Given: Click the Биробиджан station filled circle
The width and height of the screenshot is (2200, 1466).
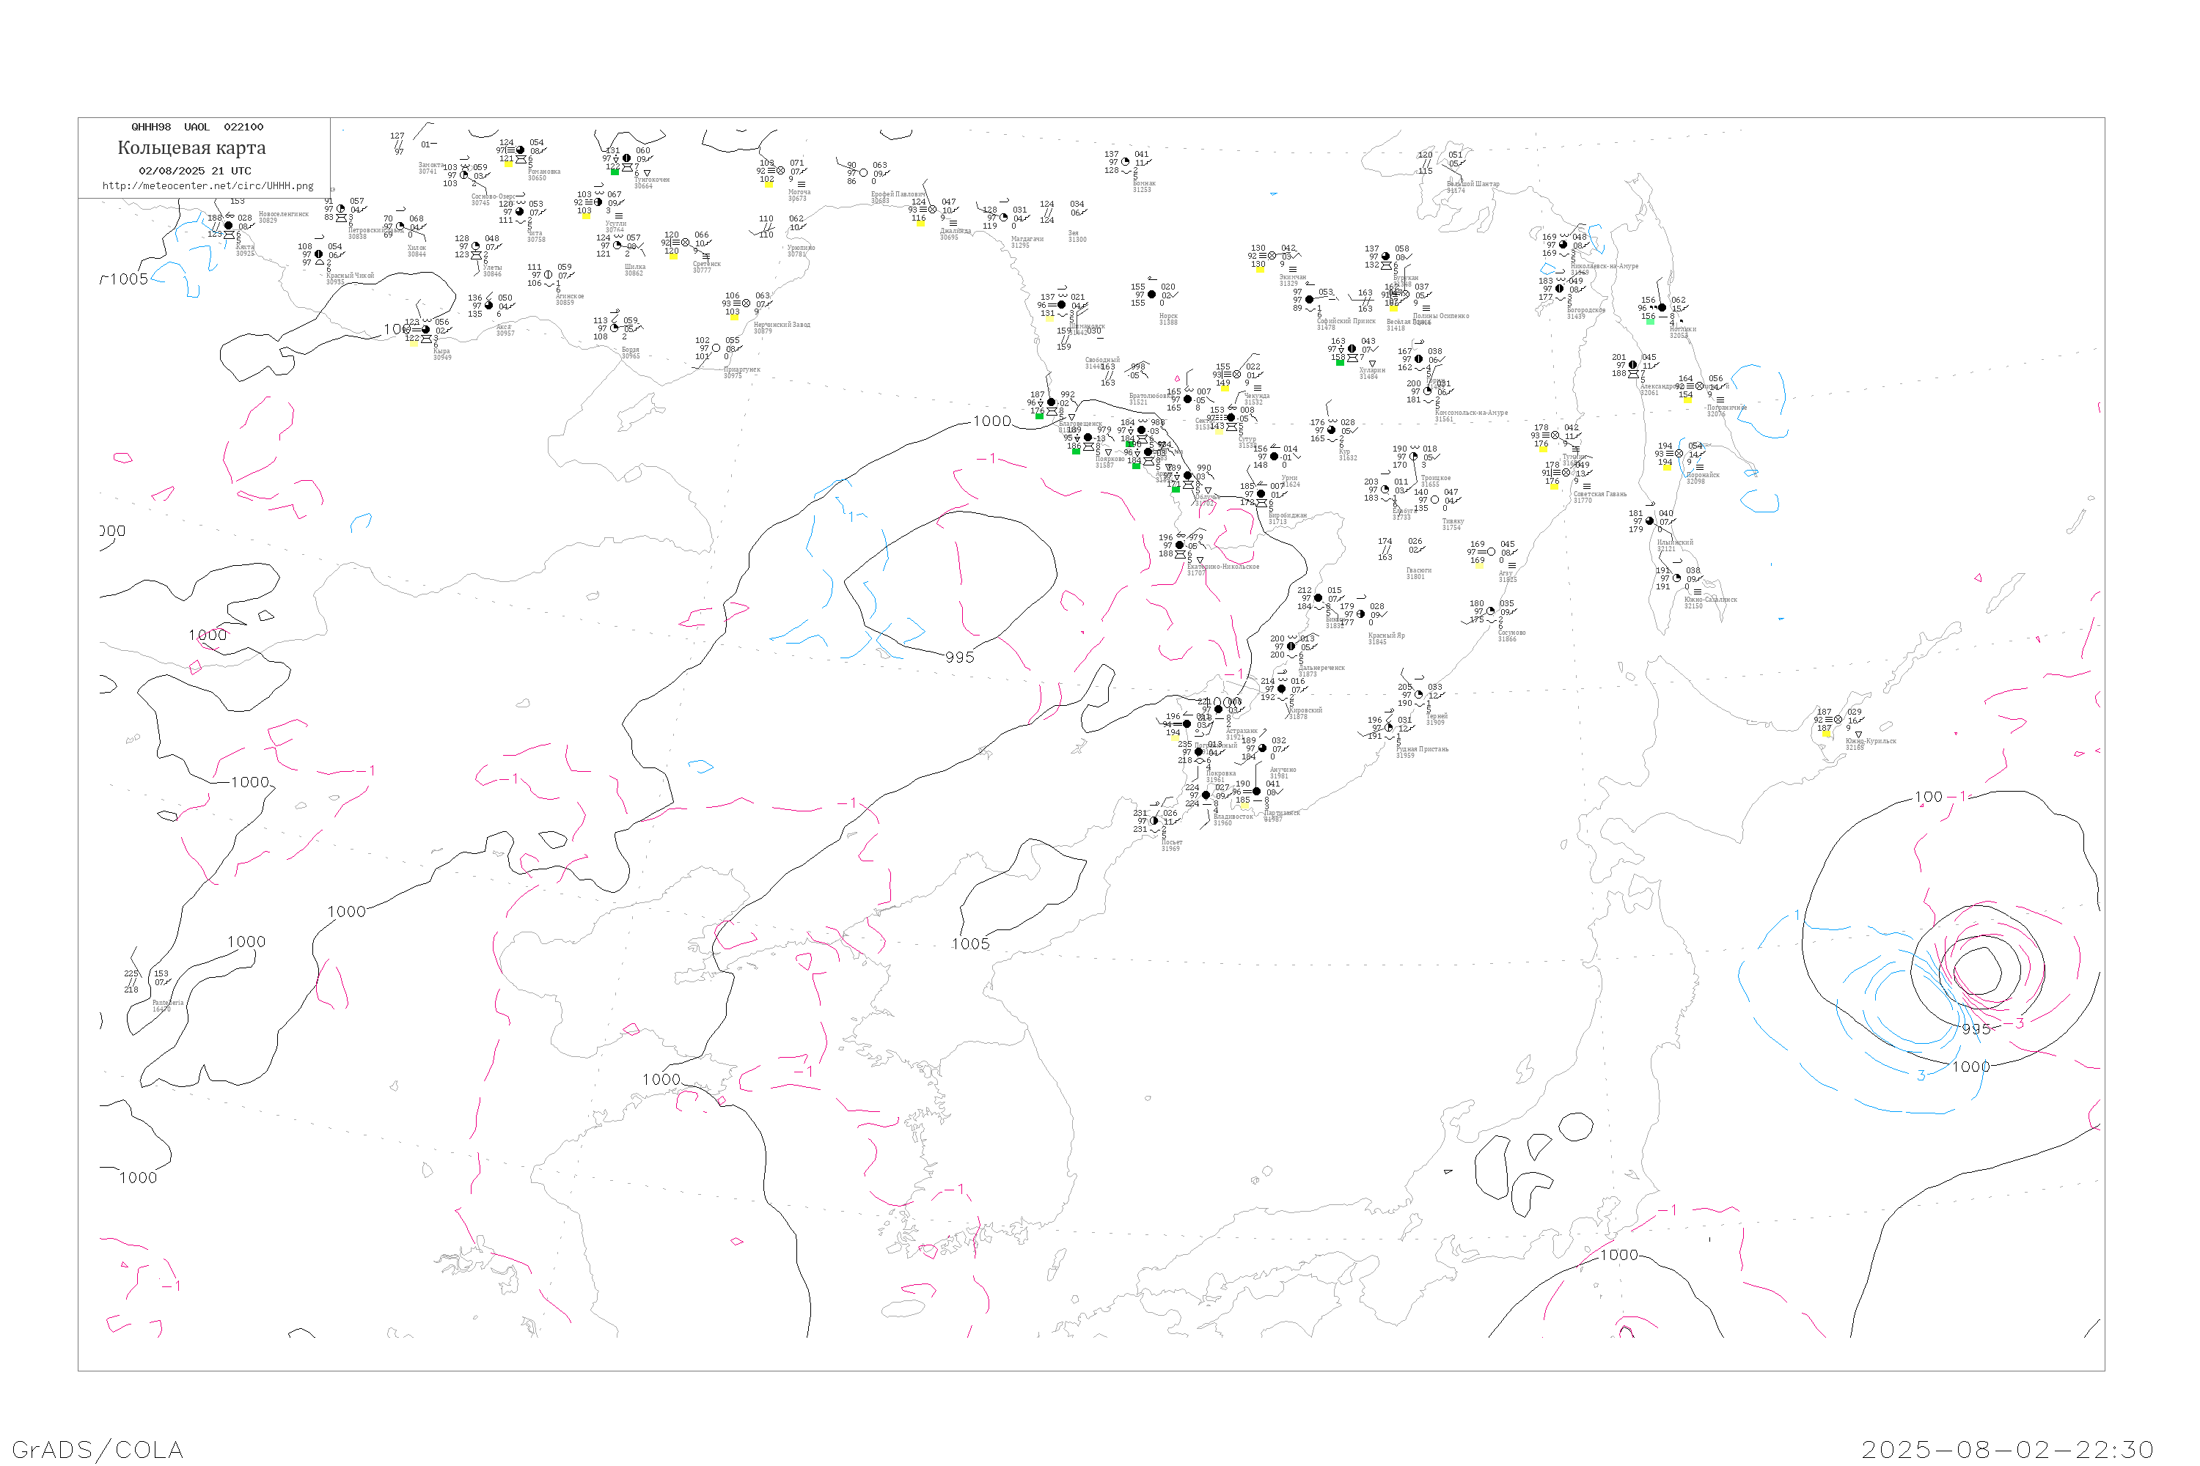Looking at the screenshot, I should click(x=1261, y=493).
